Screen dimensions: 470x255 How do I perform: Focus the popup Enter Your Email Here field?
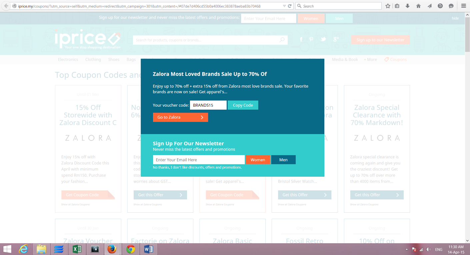[199, 160]
